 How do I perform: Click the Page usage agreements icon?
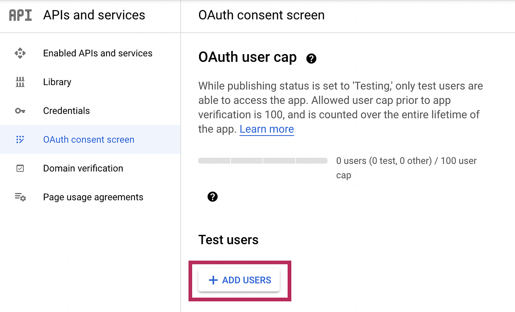tap(20, 197)
